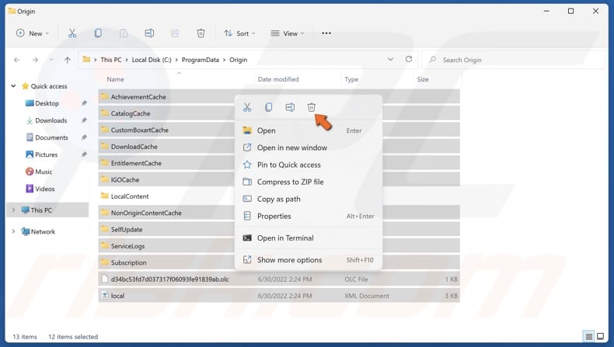Viewport: 614px width, 347px height.
Task: Click the Delete trash icon in the toolbar
Action: [201, 33]
